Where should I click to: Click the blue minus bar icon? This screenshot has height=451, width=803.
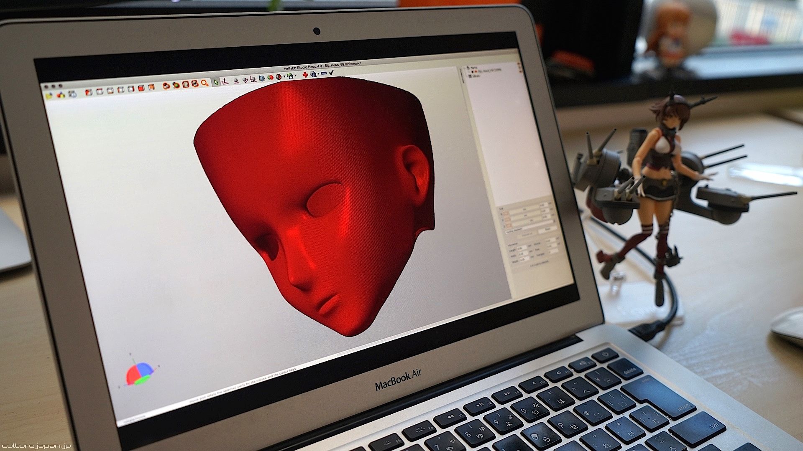[324, 73]
